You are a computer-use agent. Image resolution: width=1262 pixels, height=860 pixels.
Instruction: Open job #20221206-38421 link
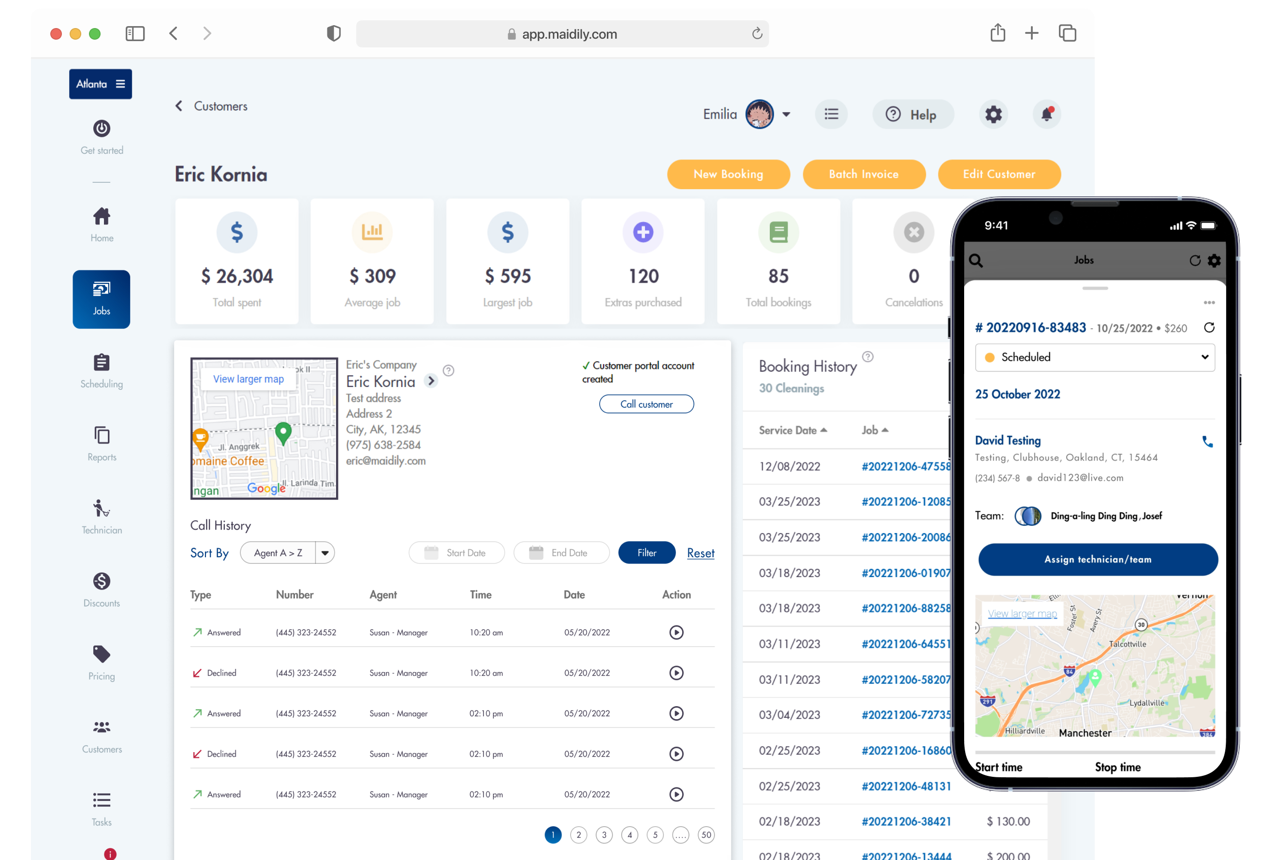click(x=906, y=821)
